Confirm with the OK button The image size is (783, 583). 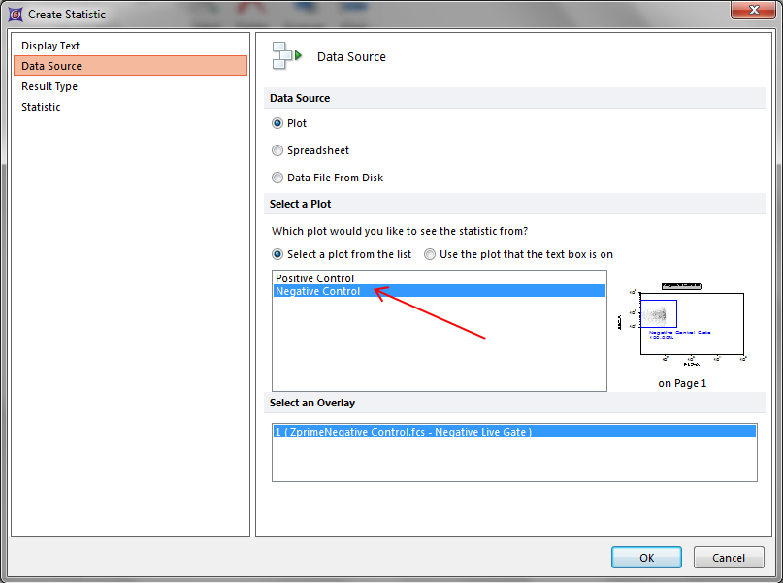646,558
